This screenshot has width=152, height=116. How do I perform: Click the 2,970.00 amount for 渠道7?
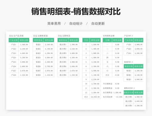pos(49,71)
